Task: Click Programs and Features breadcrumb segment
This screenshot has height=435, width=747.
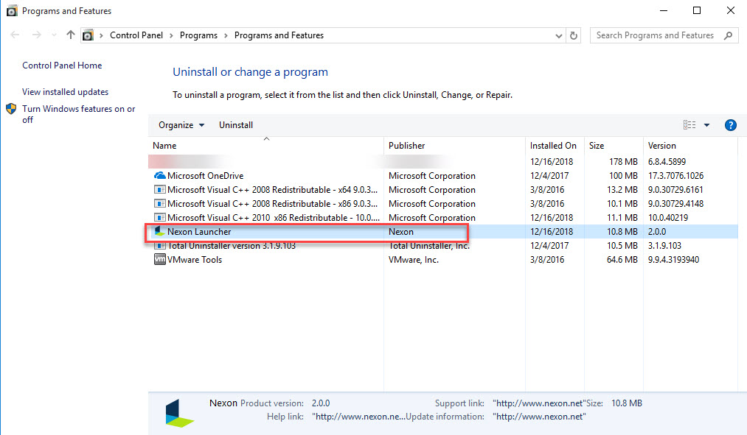Action: pyautogui.click(x=279, y=35)
